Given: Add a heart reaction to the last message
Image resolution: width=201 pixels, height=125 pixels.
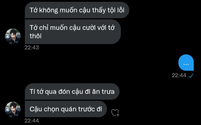Looking at the screenshot, I should (x=115, y=113).
